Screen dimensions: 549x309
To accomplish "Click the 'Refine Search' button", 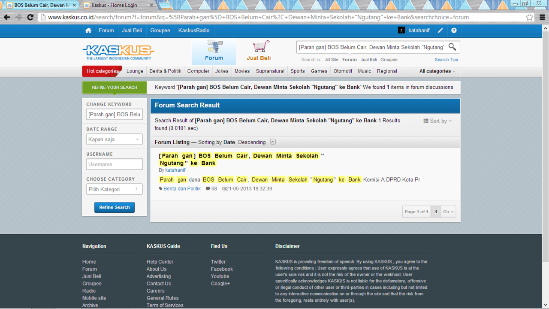I will 115,207.
